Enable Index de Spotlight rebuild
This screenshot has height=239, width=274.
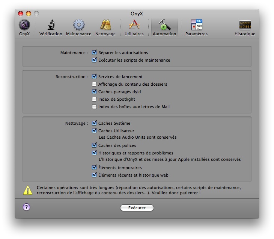[94, 99]
